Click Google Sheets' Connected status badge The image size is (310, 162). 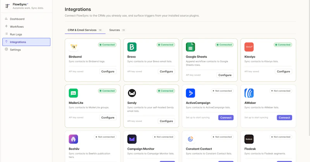[224, 45]
